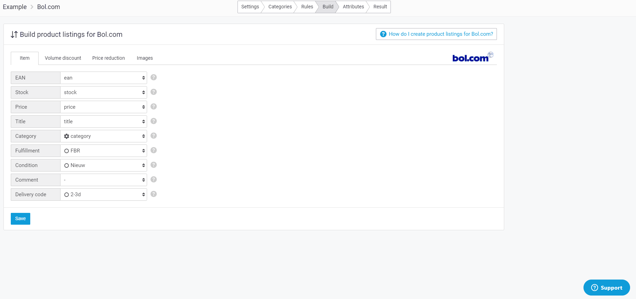Click the help icon next to Condition
This screenshot has width=636, height=299.
(x=154, y=165)
